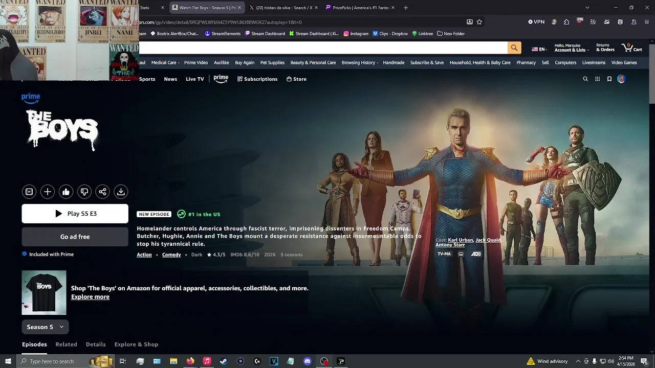Click the orange Amazon search button
655x368 pixels.
pos(514,48)
